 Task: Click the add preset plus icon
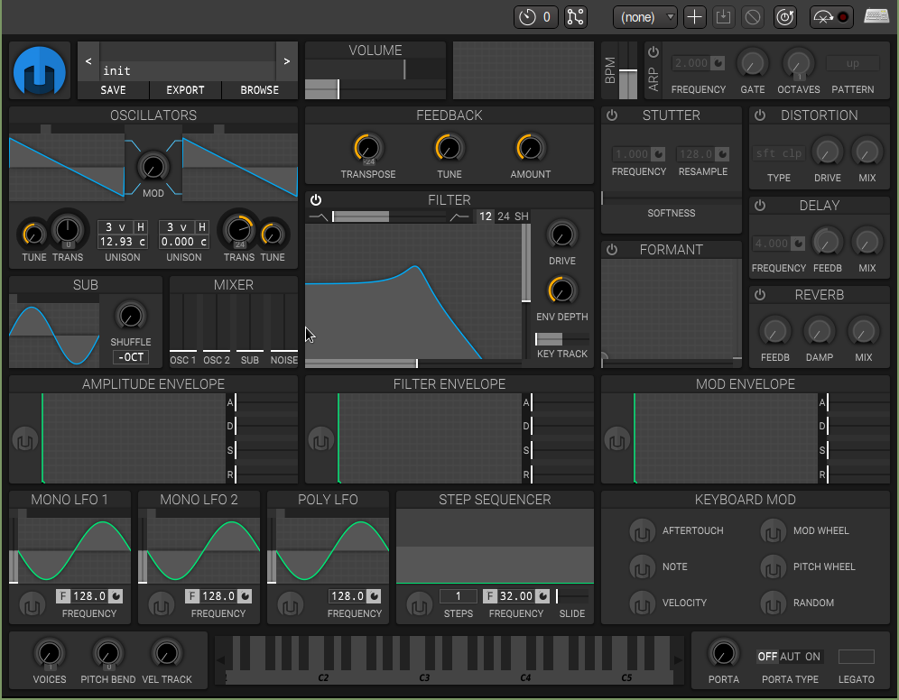click(694, 17)
